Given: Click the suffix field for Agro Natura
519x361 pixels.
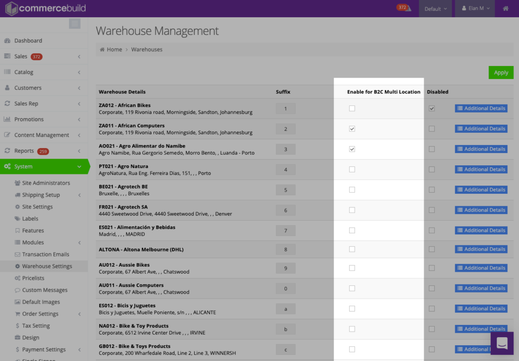Looking at the screenshot, I should pos(285,169).
